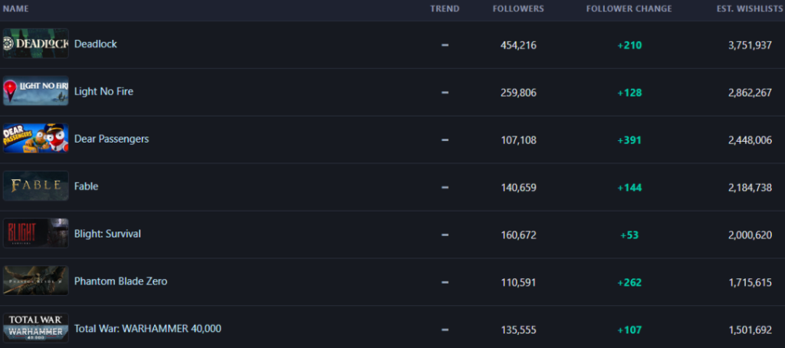This screenshot has height=348, width=785.
Task: Sort the table by Name column header
Action: click(x=15, y=9)
